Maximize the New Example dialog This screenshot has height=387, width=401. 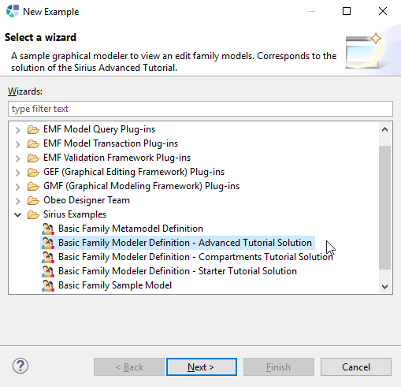(x=347, y=11)
